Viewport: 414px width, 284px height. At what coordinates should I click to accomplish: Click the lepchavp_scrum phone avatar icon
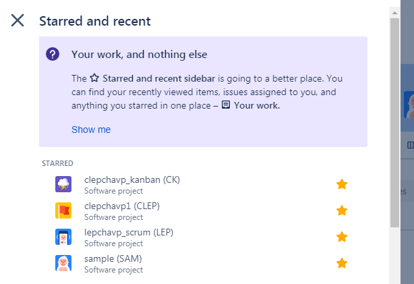click(x=63, y=237)
